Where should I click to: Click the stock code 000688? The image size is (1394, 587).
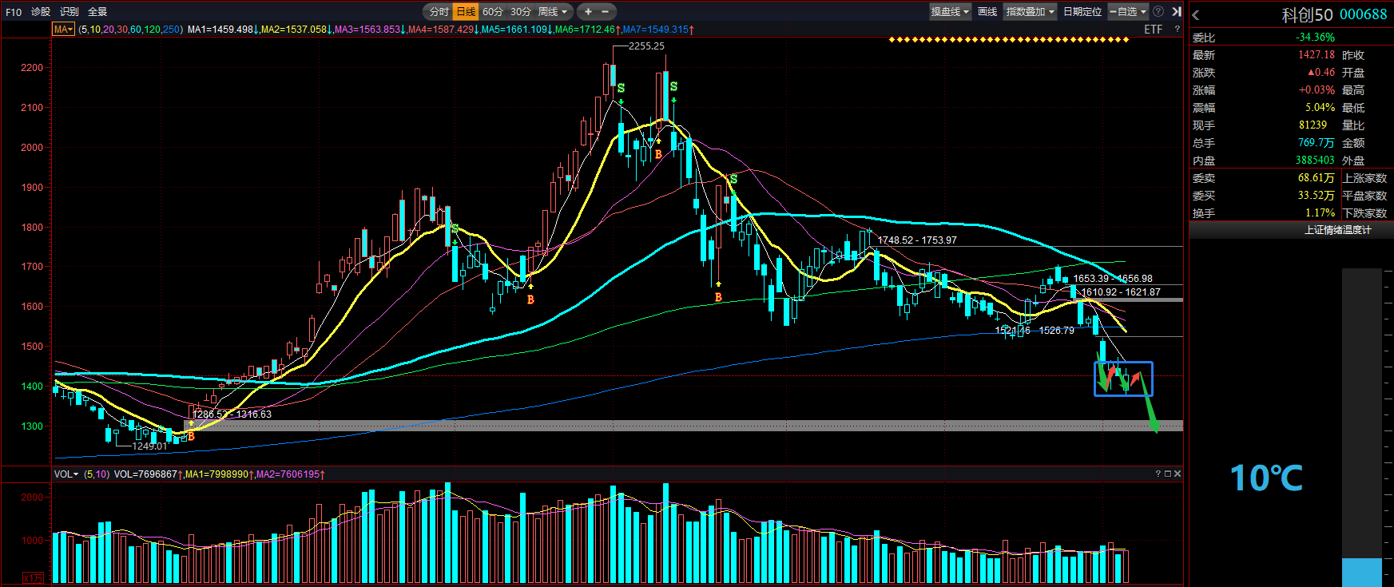1364,14
